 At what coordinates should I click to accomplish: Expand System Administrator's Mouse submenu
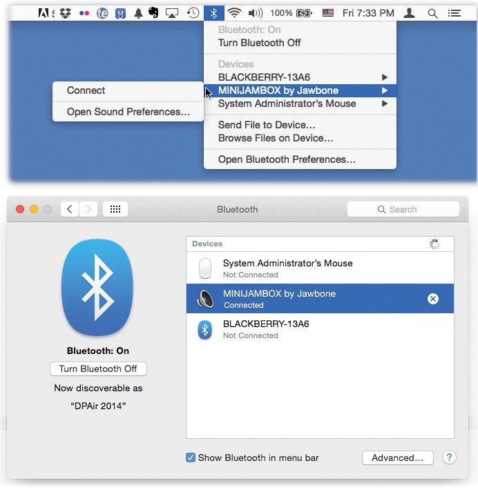300,104
